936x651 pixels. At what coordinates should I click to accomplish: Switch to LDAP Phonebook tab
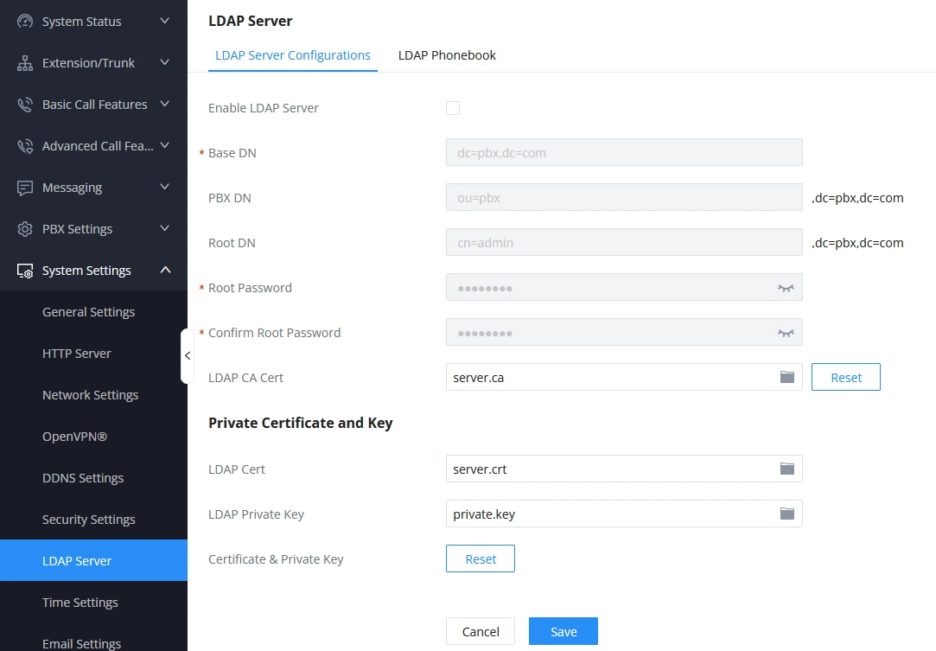point(447,55)
